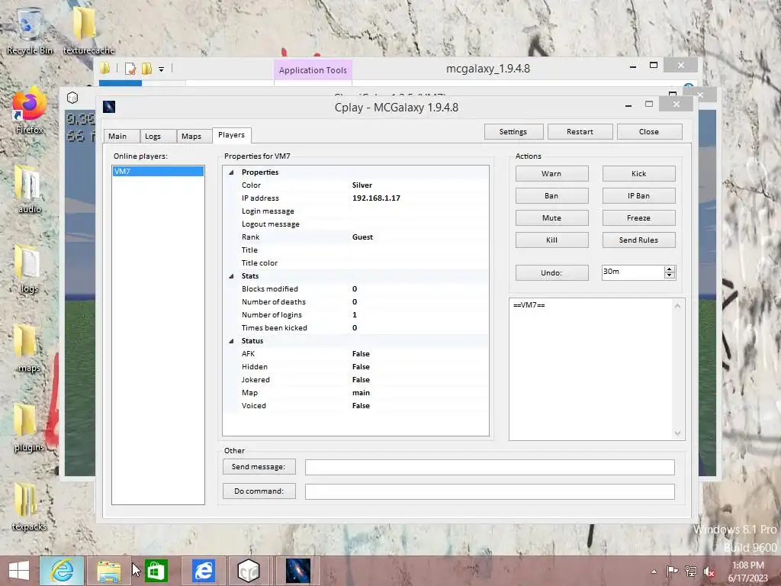Image resolution: width=781 pixels, height=586 pixels.
Task: Click the Kill button
Action: point(551,240)
